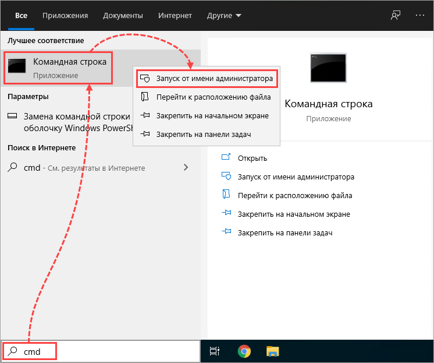Launch Google Chrome from the taskbar
This screenshot has width=434, height=363.
[244, 351]
